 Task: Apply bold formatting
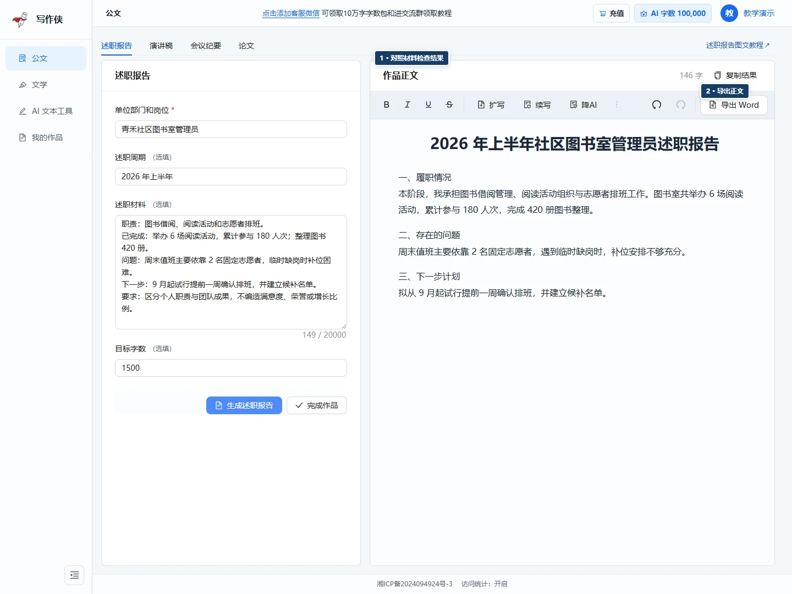(387, 105)
